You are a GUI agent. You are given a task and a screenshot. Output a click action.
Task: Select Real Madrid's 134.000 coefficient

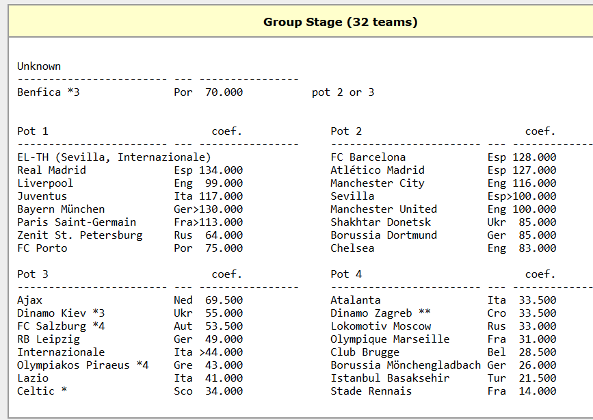[x=221, y=170]
